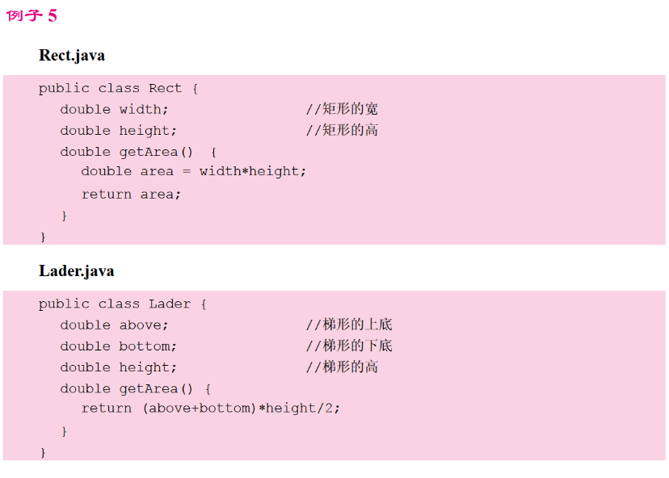The width and height of the screenshot is (669, 478).
Task: Click the '//梯形的高' comment
Action: pyautogui.click(x=342, y=367)
